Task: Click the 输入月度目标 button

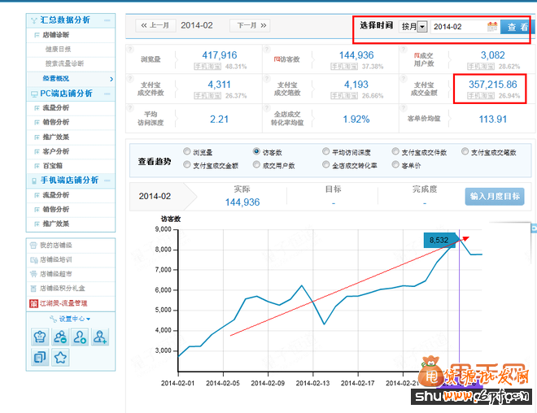Action: pos(495,197)
